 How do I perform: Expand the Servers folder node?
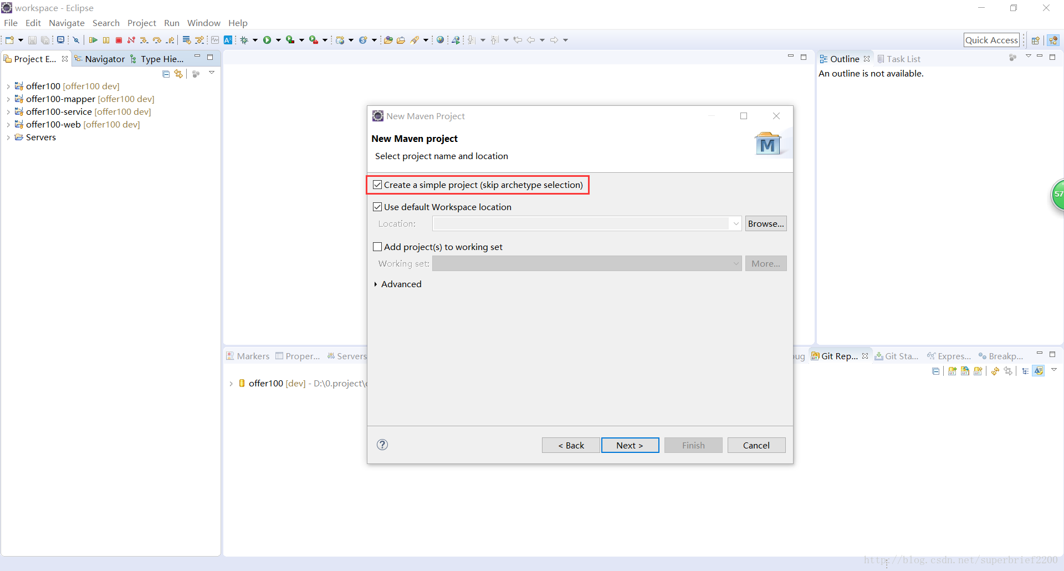tap(8, 137)
